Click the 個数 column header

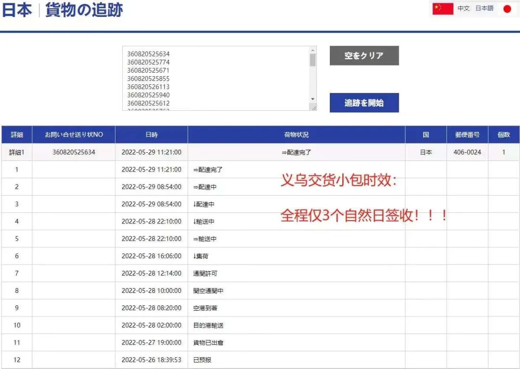[504, 134]
